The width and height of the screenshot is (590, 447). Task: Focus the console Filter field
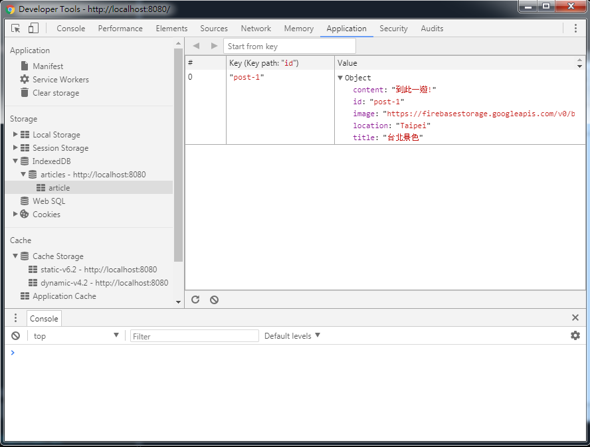pos(194,336)
